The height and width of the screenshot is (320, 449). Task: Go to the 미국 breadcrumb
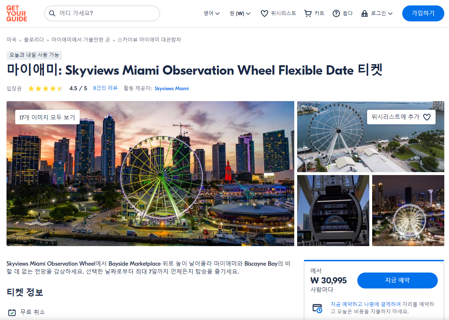(x=11, y=40)
